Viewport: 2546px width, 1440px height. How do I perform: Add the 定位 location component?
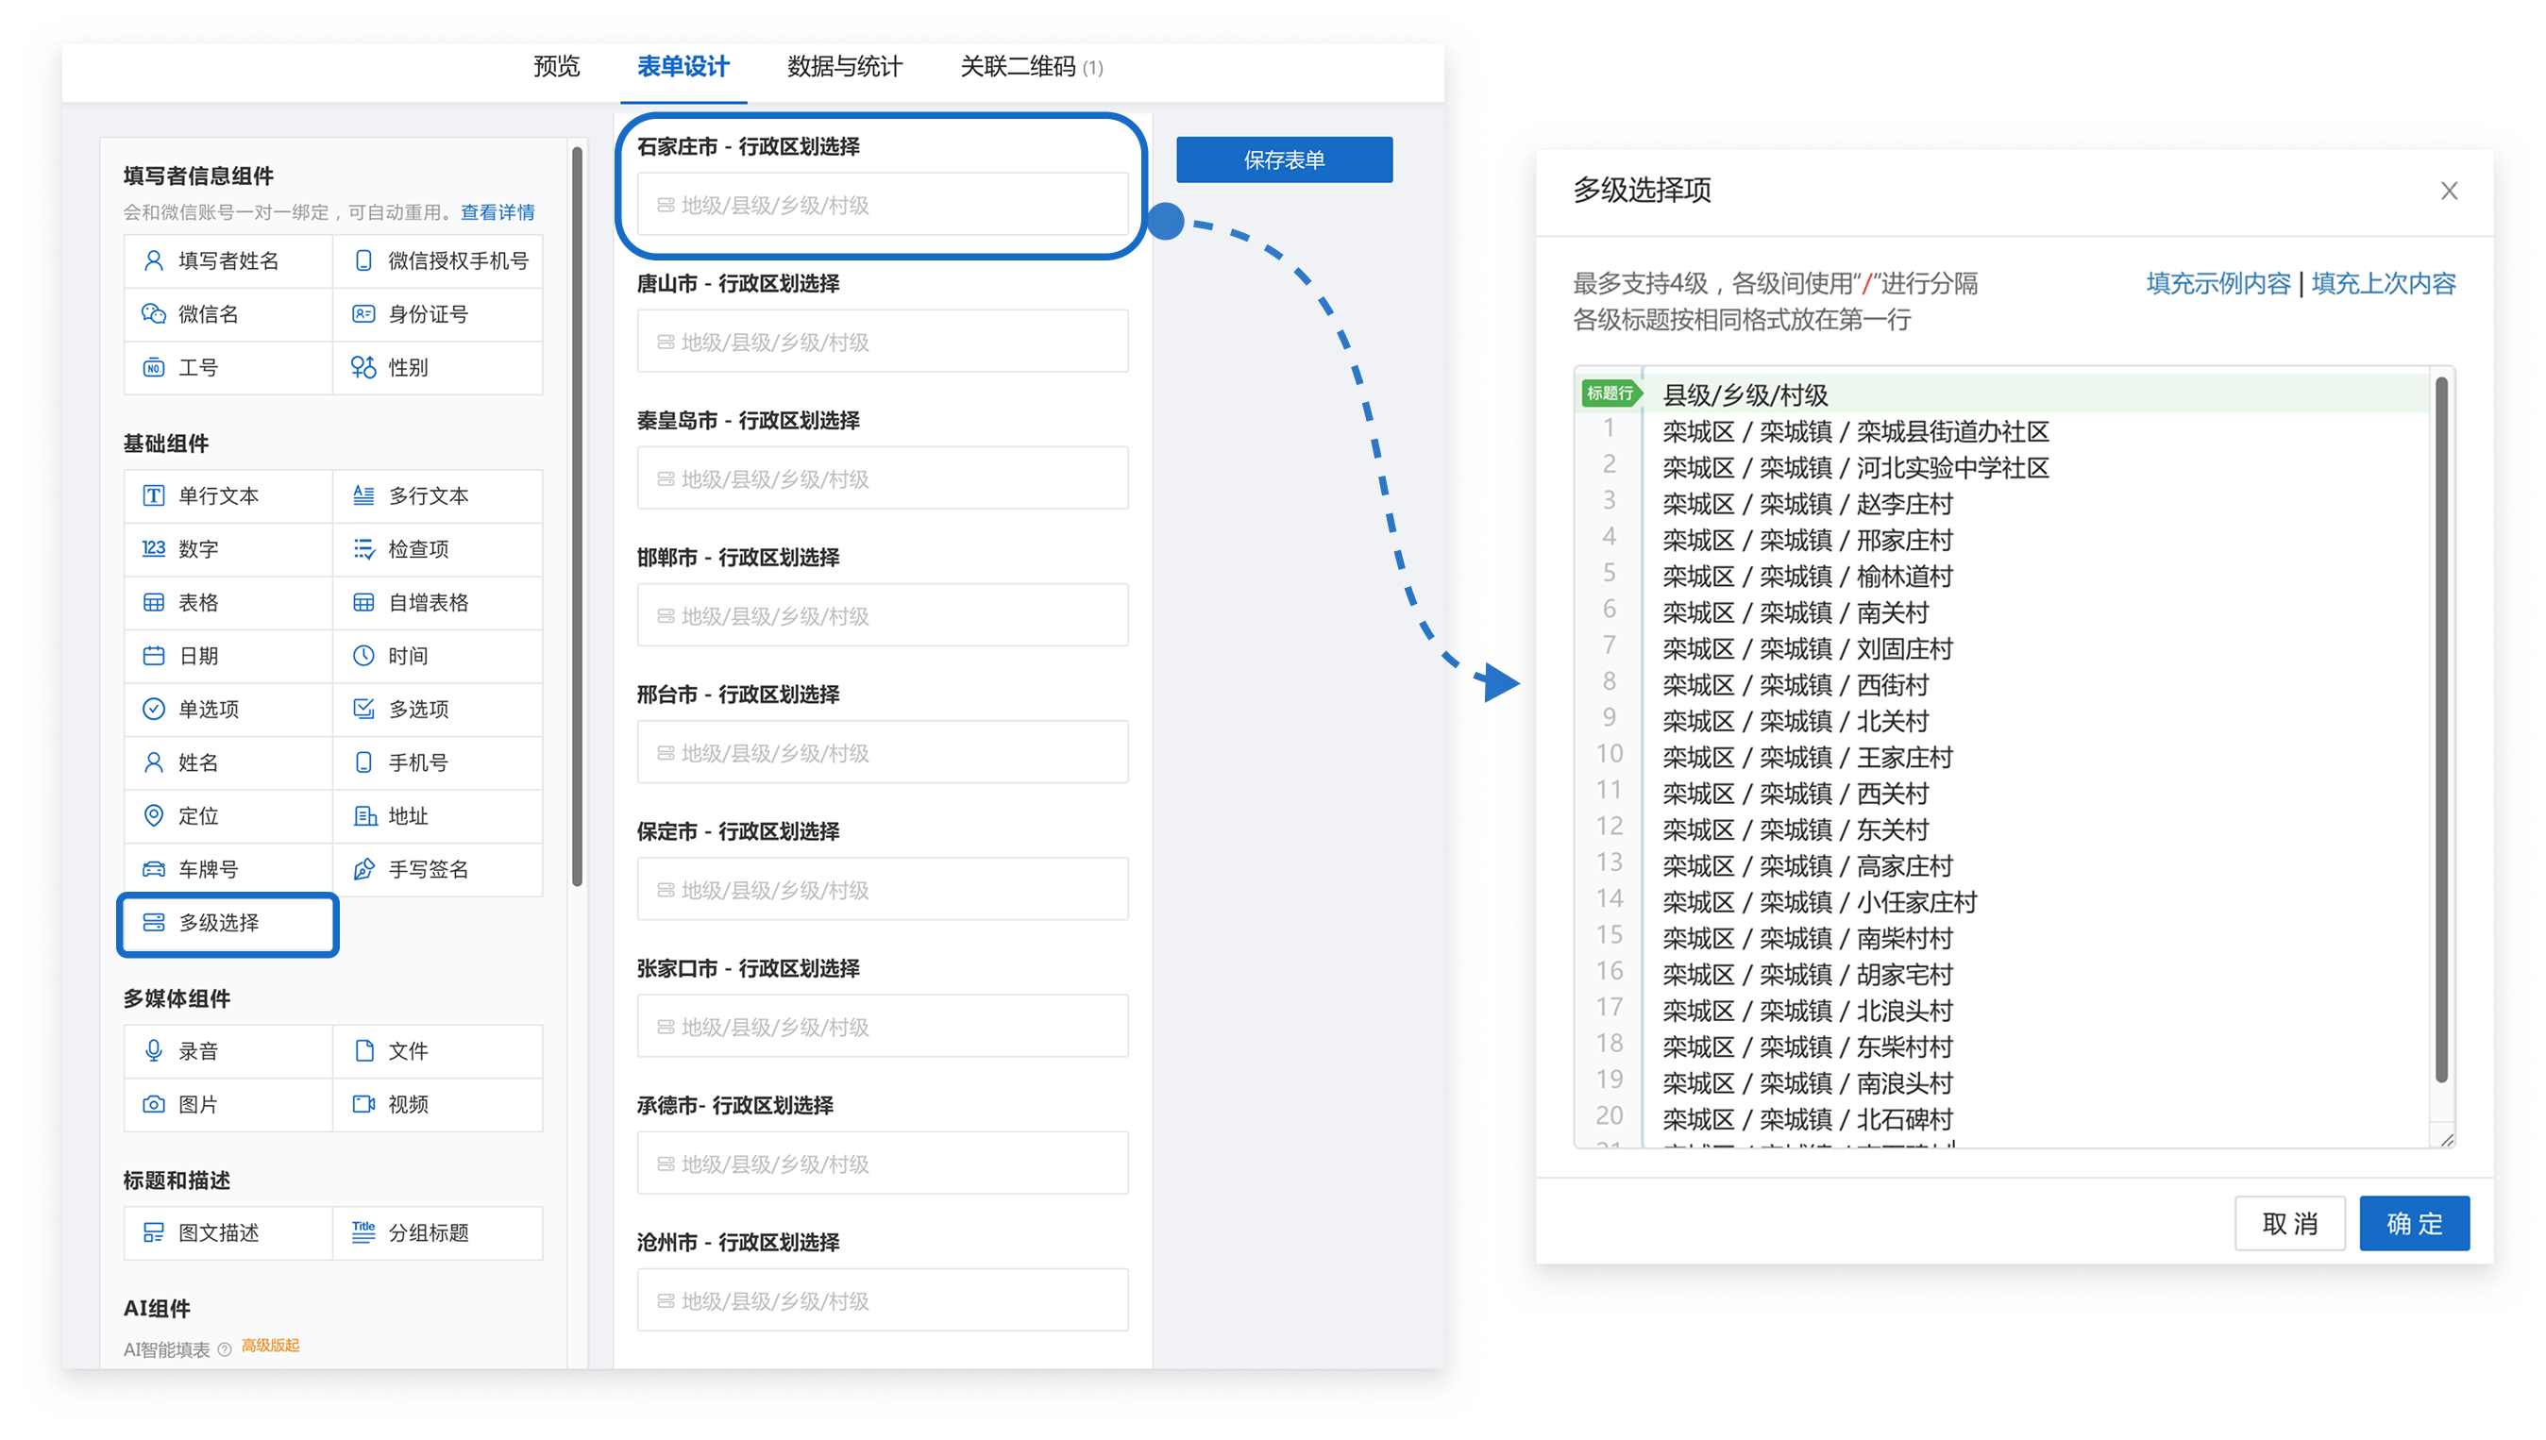point(198,816)
